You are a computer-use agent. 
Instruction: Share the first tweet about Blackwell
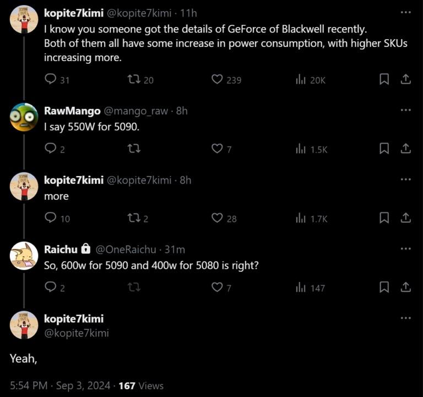pos(406,79)
